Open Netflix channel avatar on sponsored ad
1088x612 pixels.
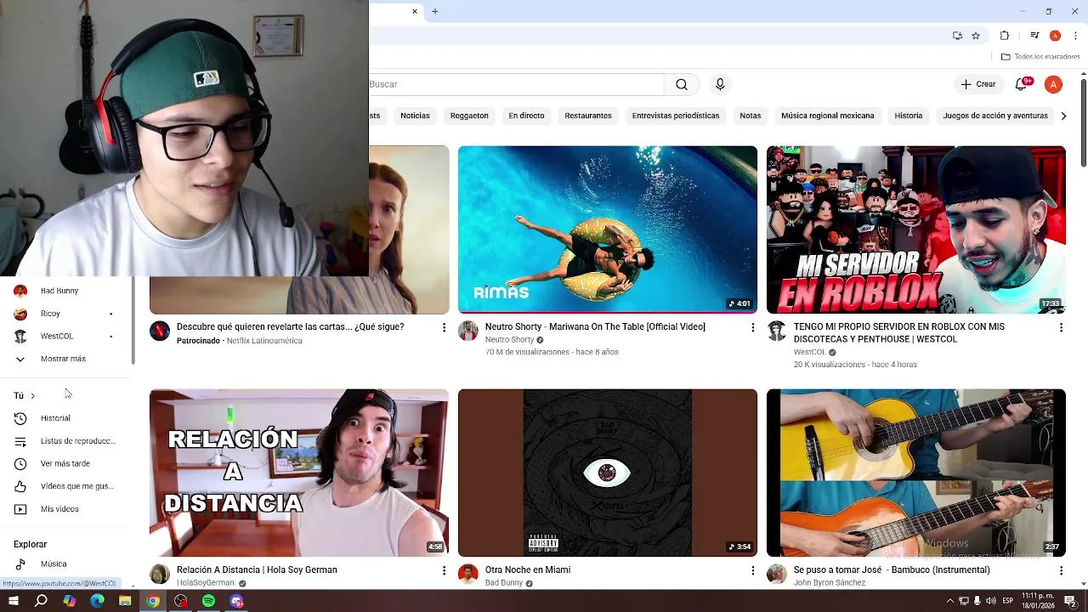[160, 331]
